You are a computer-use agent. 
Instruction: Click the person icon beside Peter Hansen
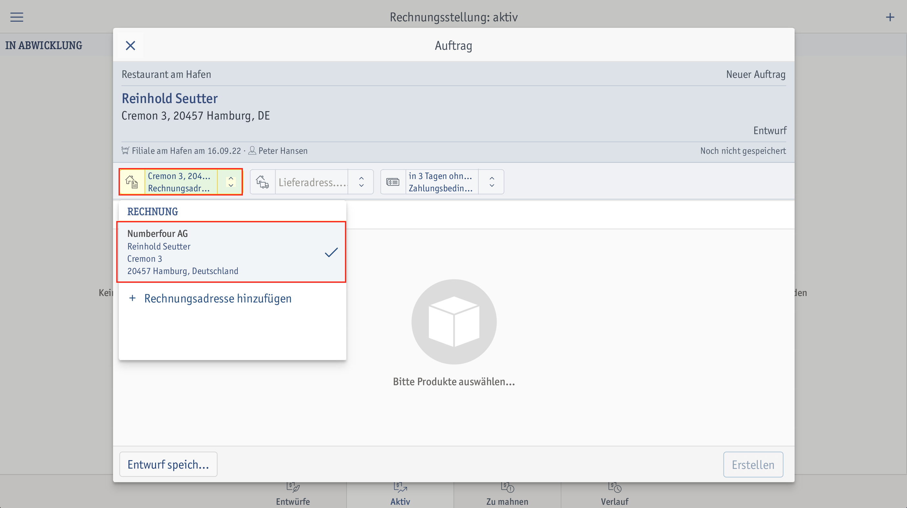point(252,150)
